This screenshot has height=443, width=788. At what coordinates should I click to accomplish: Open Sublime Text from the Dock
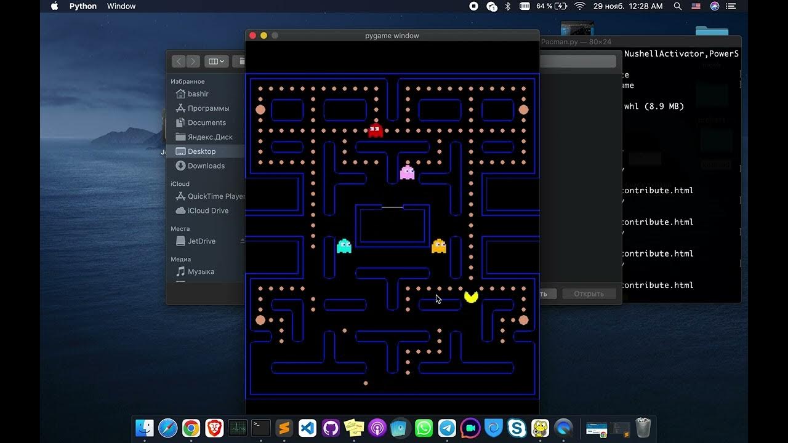[x=284, y=428]
